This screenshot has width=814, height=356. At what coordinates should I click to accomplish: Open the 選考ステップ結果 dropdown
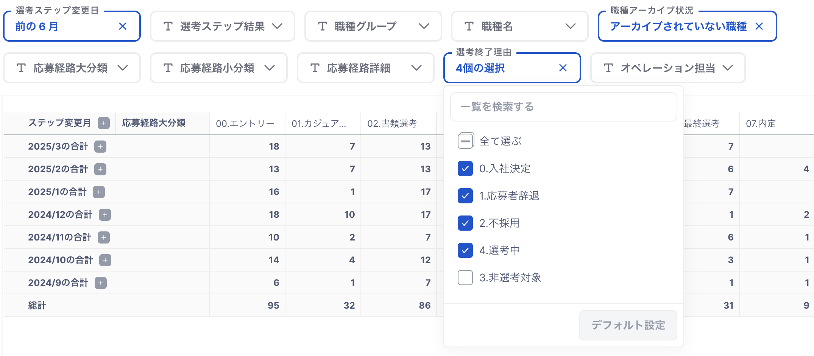[222, 27]
